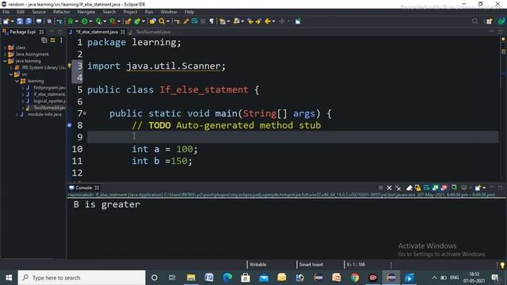The height and width of the screenshot is (285, 507).
Task: Open the Project menu
Action: (130, 12)
